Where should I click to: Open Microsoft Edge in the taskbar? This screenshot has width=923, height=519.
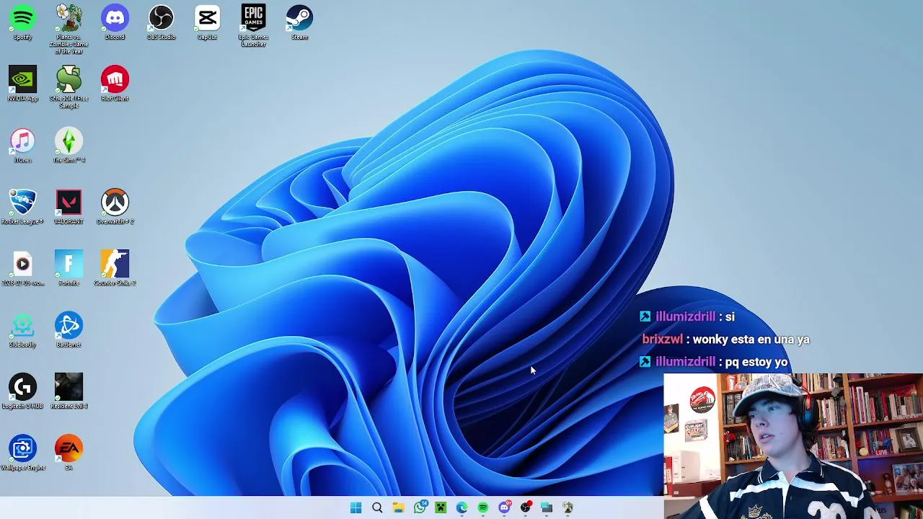point(461,507)
